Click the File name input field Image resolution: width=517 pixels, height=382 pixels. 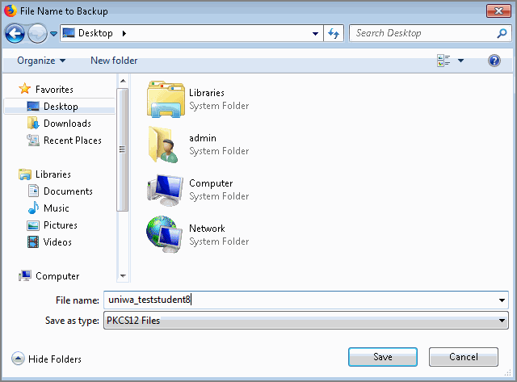coord(300,300)
